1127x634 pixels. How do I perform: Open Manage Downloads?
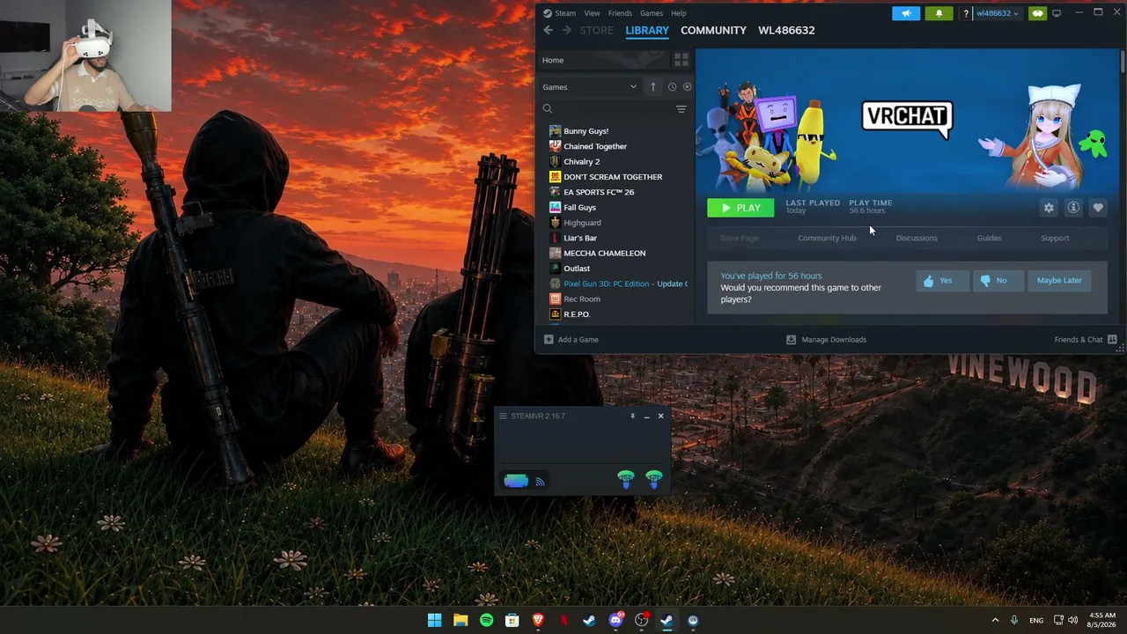[826, 339]
